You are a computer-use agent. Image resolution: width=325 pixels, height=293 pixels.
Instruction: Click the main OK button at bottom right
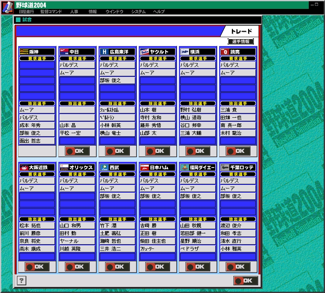coord(245,281)
